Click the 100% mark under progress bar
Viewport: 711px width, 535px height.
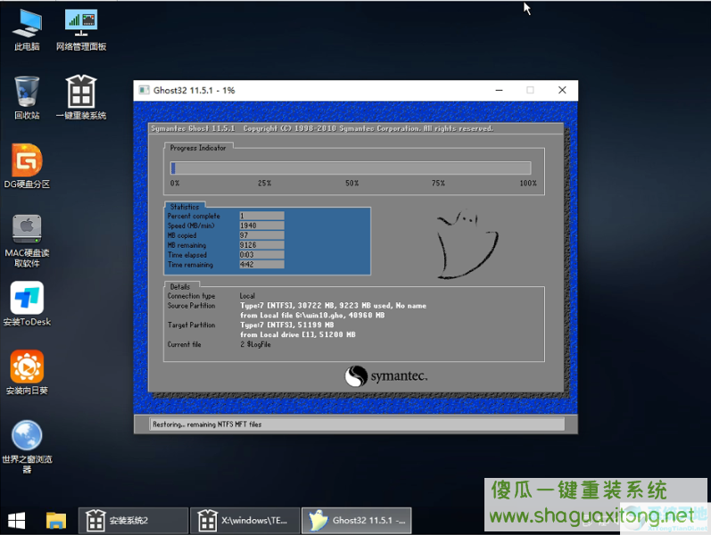pyautogui.click(x=528, y=183)
